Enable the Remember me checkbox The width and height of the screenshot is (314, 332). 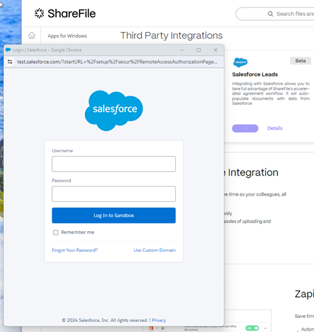point(56,232)
